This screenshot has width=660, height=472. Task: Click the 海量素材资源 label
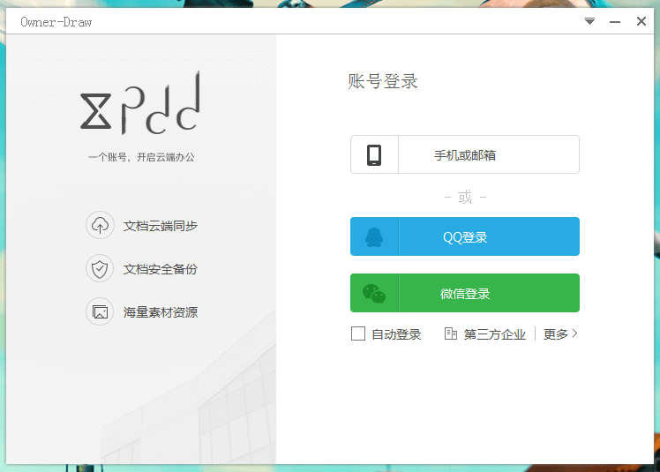(x=161, y=312)
